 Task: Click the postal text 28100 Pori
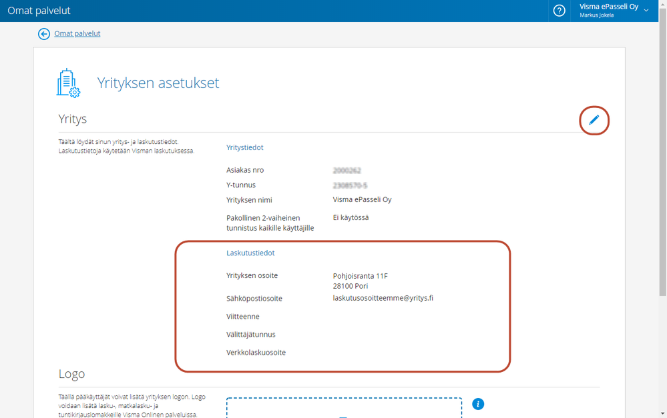[x=350, y=286]
